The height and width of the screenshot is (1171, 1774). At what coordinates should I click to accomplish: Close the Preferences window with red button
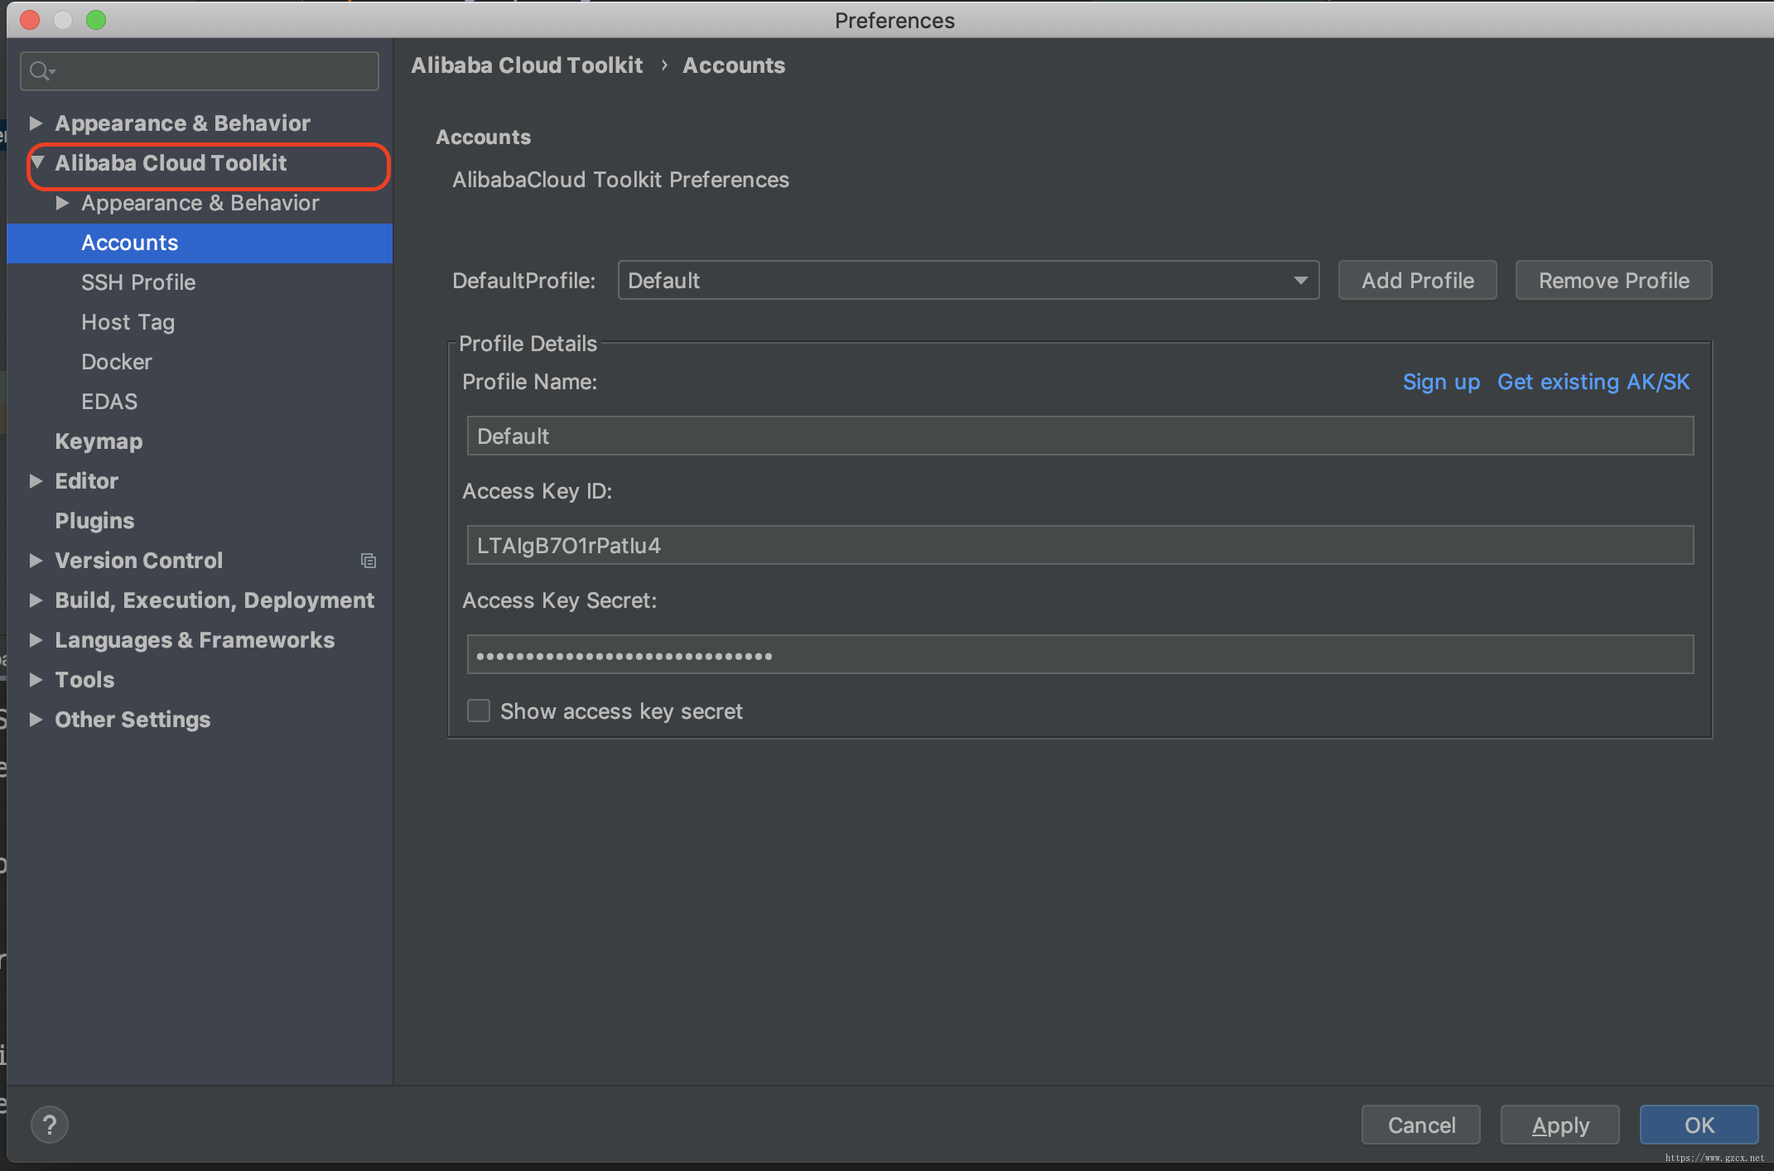[30, 20]
